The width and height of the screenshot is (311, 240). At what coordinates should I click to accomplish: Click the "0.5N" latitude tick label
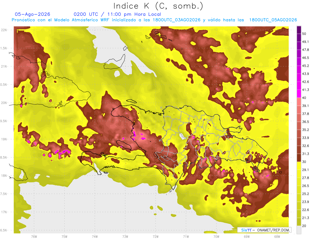pyautogui.click(x=4, y=85)
